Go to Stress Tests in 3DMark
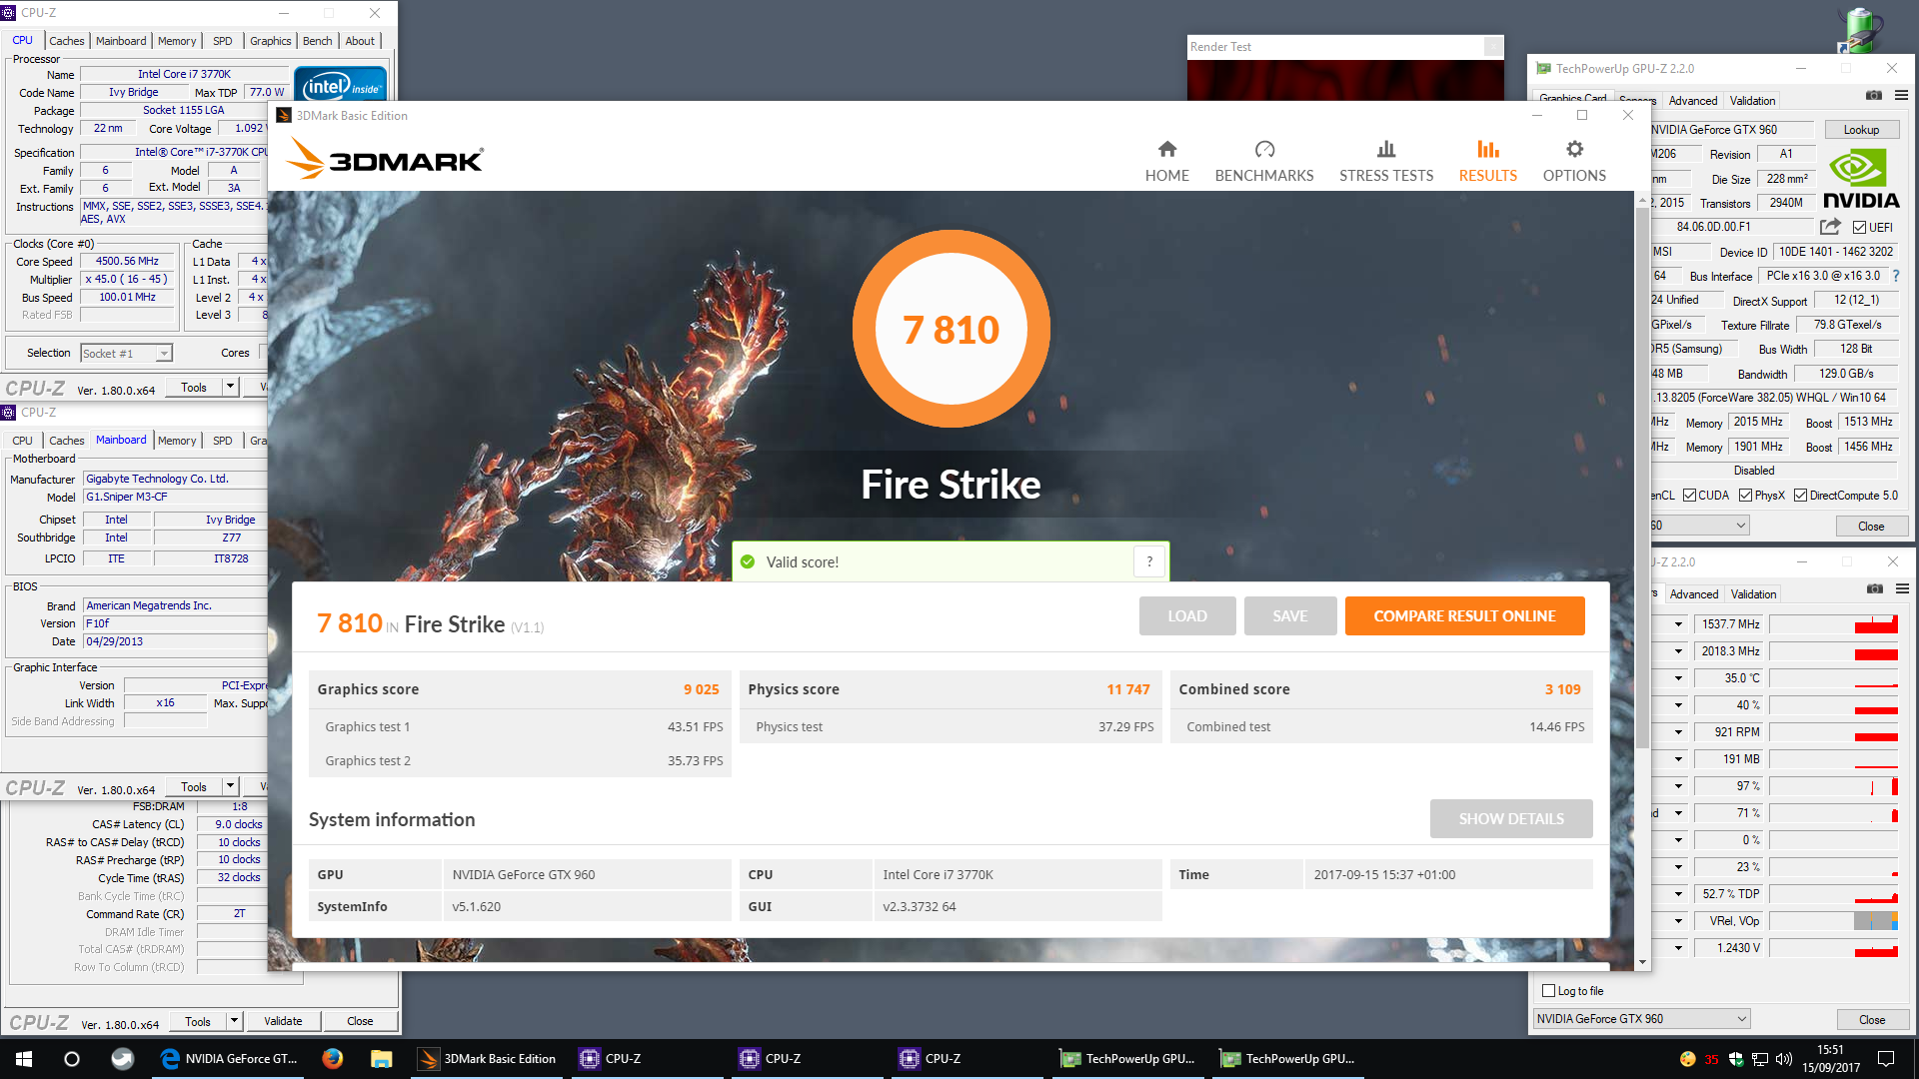 click(x=1386, y=162)
